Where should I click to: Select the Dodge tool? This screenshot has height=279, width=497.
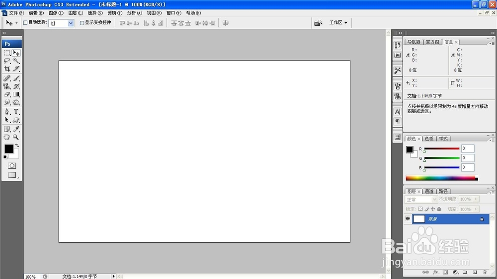(16, 102)
